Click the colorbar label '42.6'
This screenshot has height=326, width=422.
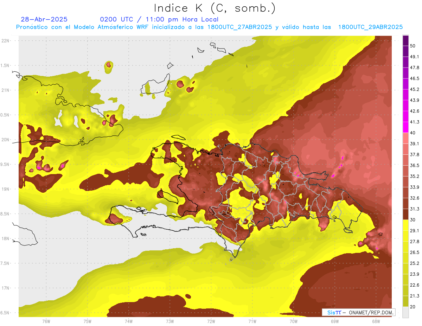414,111
